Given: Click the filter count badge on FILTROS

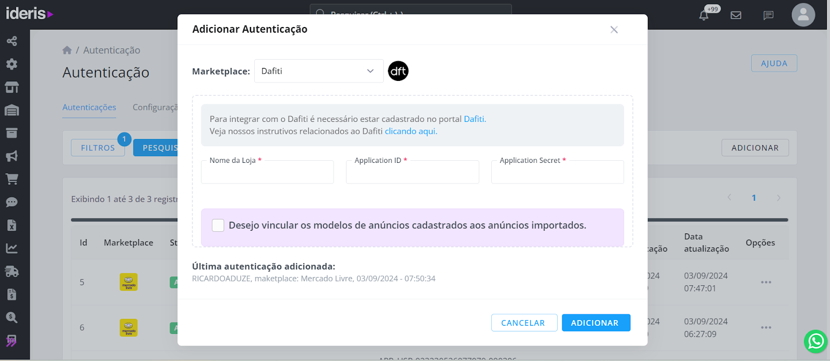Looking at the screenshot, I should 124,139.
